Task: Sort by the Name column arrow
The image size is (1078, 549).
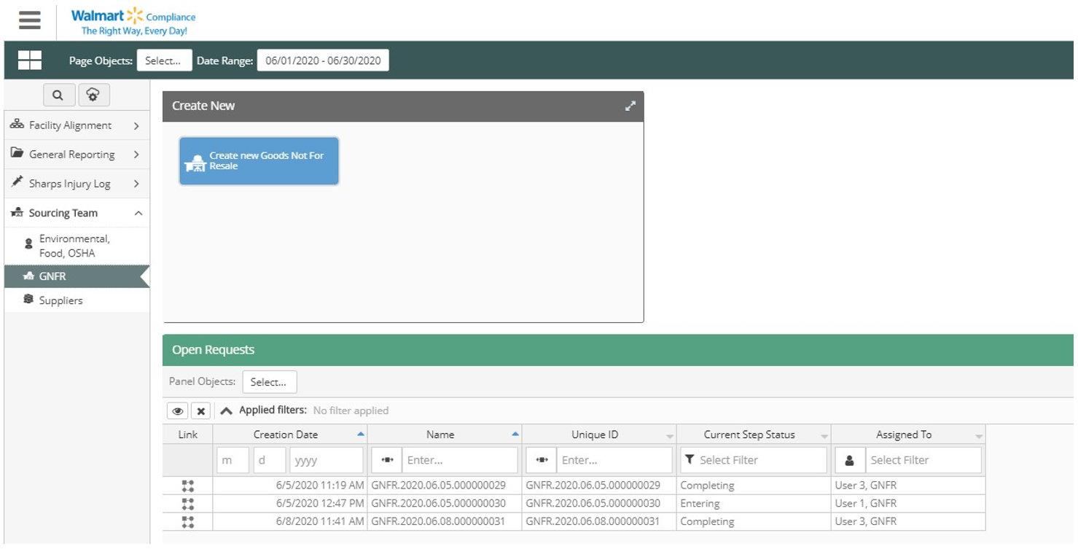Action: point(515,434)
